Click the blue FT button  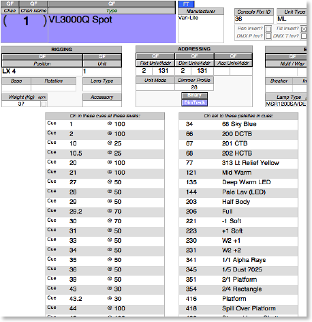(186, 4)
